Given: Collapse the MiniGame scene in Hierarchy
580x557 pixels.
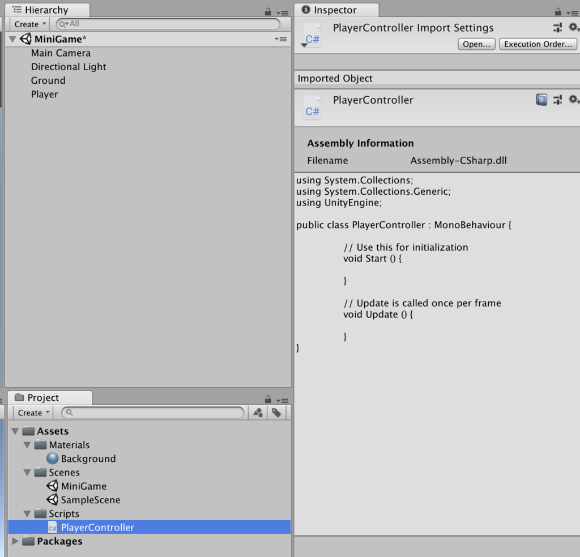Looking at the screenshot, I should pyautogui.click(x=12, y=39).
